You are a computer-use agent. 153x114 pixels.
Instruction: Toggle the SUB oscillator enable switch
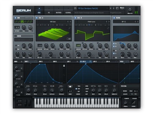pyautogui.click(x=15, y=18)
